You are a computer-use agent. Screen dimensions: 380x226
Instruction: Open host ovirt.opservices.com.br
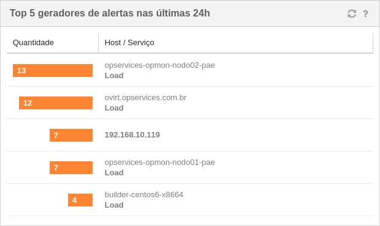point(145,98)
